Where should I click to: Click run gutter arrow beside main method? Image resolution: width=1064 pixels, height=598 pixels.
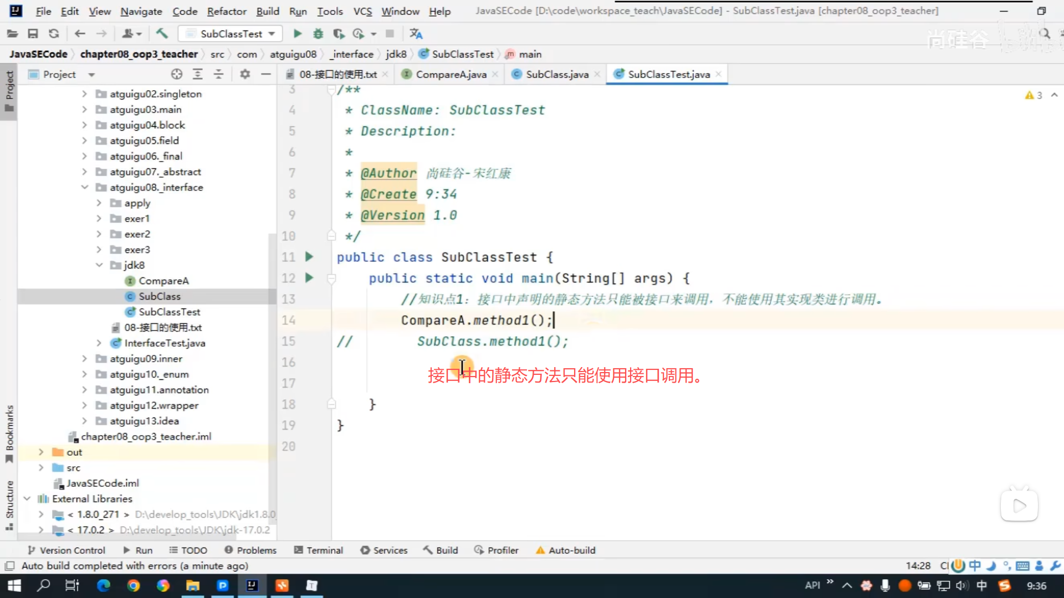[x=309, y=278]
